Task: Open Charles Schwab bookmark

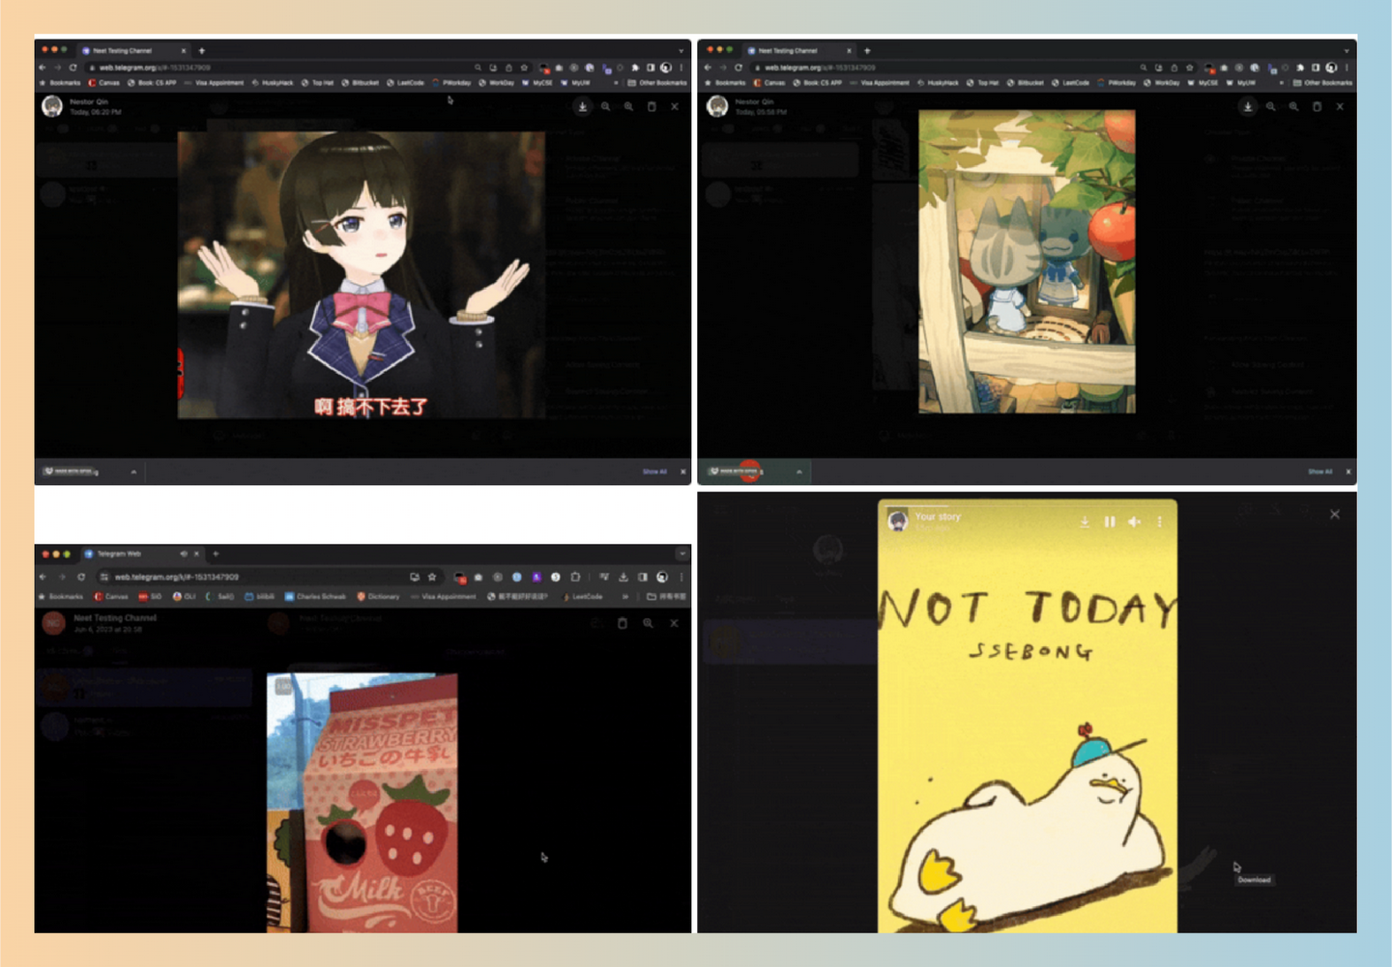Action: tap(315, 596)
